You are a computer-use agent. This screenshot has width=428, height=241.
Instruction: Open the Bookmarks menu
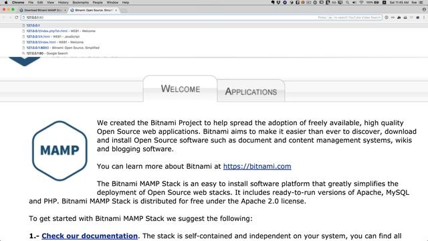[80, 2]
